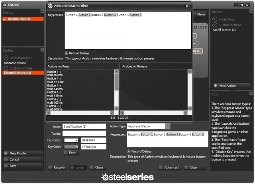Screen dimensions: 255x184
Task: Select the KinzuV2 Mouse (1) custom profile
Action: point(23,73)
